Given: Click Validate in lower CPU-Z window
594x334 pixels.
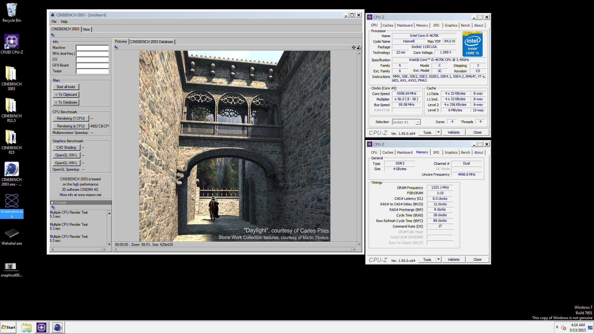Looking at the screenshot, I should pos(454,259).
